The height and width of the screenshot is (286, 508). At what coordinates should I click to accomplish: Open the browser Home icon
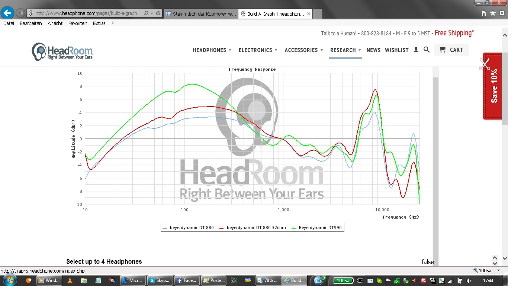pyautogui.click(x=483, y=13)
